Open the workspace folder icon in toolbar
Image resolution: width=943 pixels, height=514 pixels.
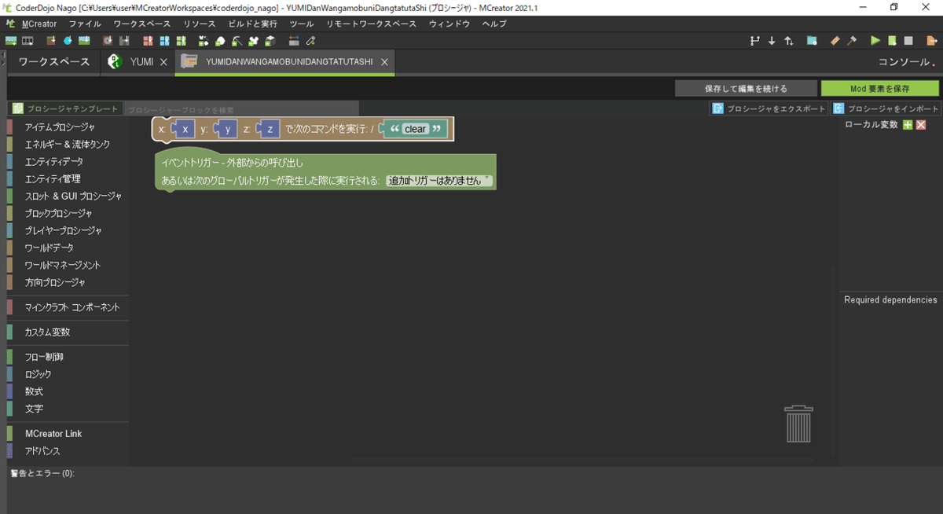[x=811, y=40]
